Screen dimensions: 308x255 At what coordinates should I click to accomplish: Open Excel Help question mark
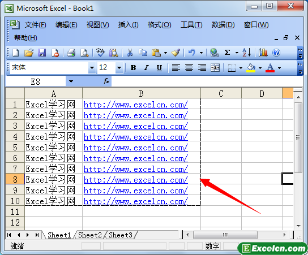pyautogui.click(x=276, y=53)
